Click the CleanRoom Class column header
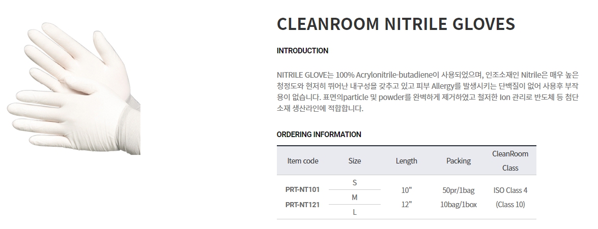Viewport: 598px width, 229px height. (x=510, y=160)
